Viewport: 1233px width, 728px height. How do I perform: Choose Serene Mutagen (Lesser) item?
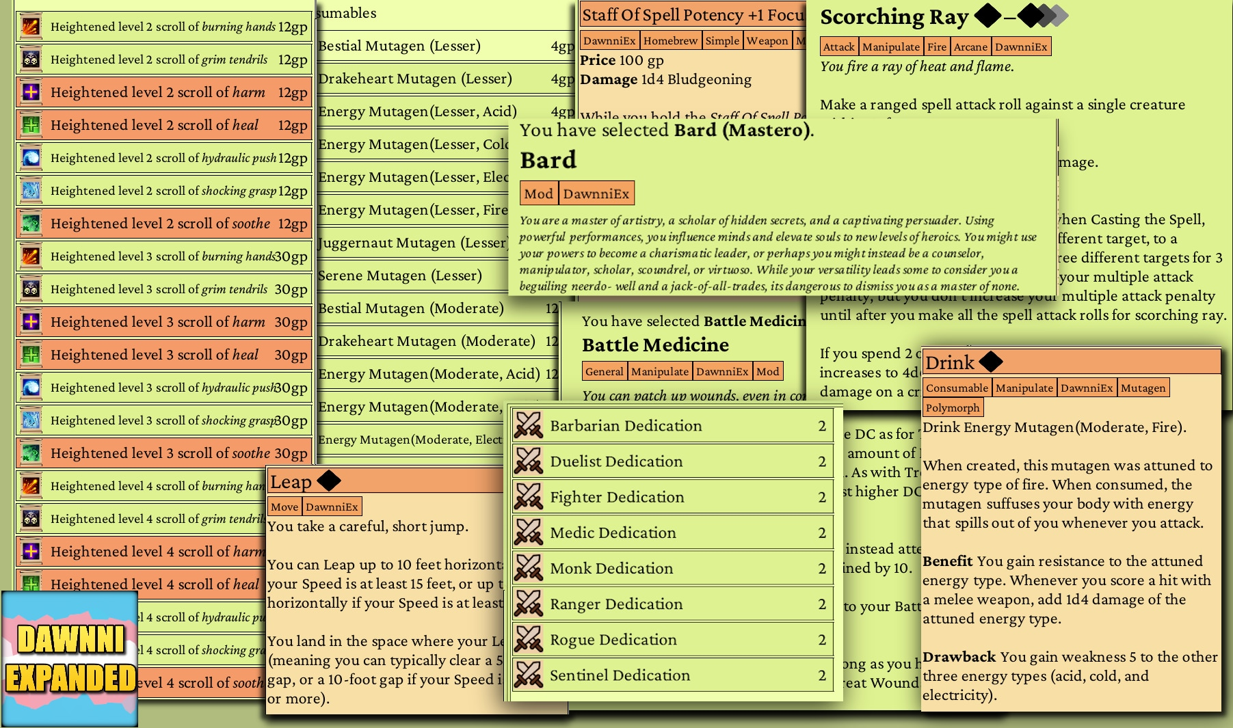click(438, 275)
